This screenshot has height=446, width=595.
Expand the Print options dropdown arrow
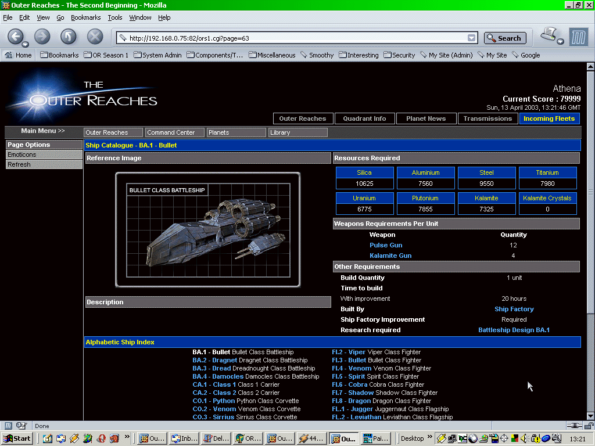[x=560, y=42]
